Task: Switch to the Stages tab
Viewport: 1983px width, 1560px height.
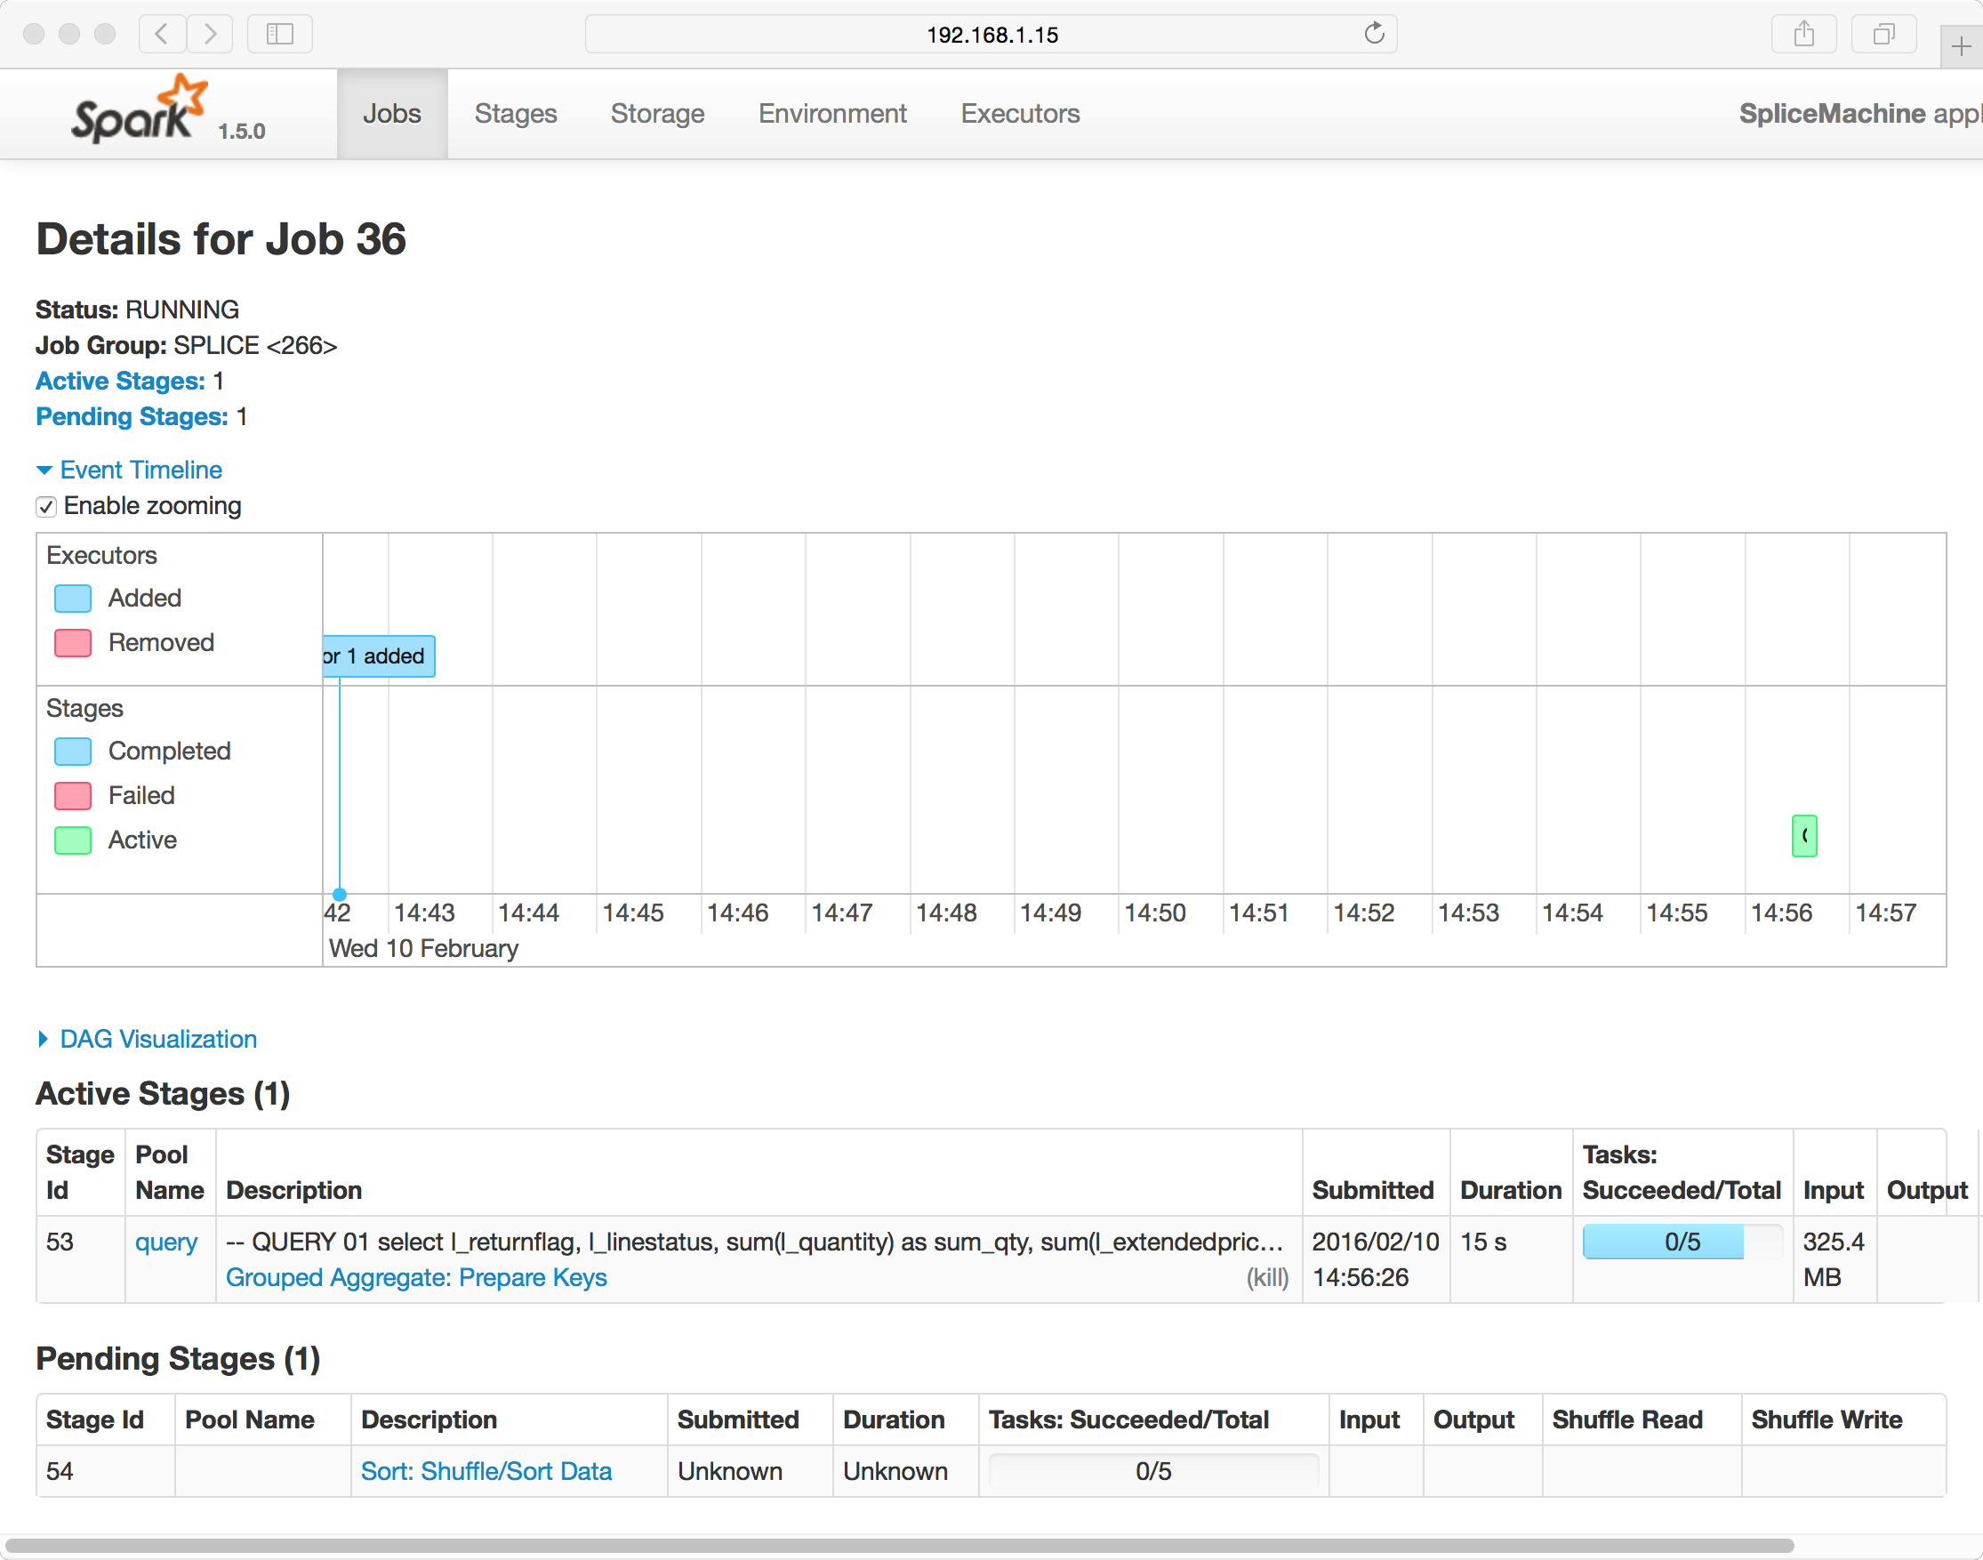Action: point(515,113)
